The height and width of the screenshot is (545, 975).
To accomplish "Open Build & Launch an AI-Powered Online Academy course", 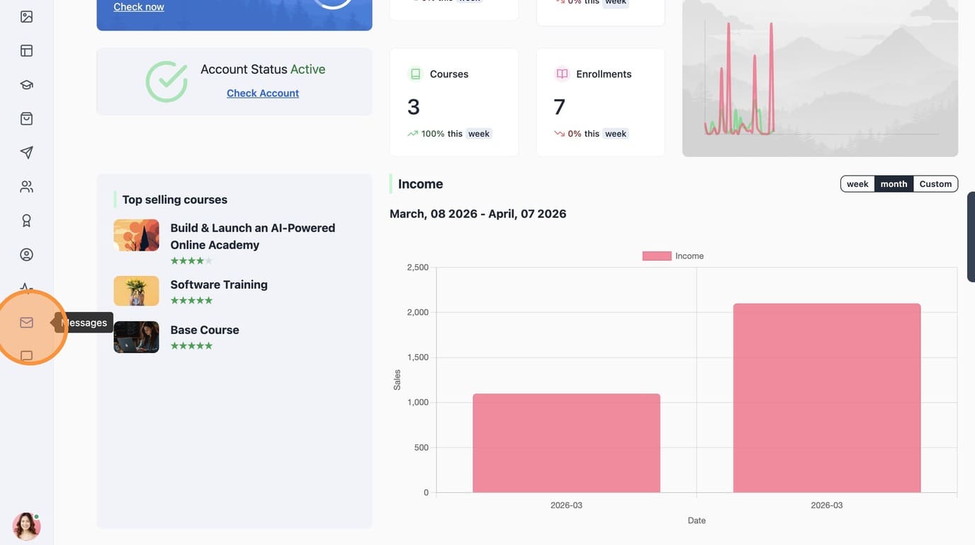I will [x=252, y=236].
